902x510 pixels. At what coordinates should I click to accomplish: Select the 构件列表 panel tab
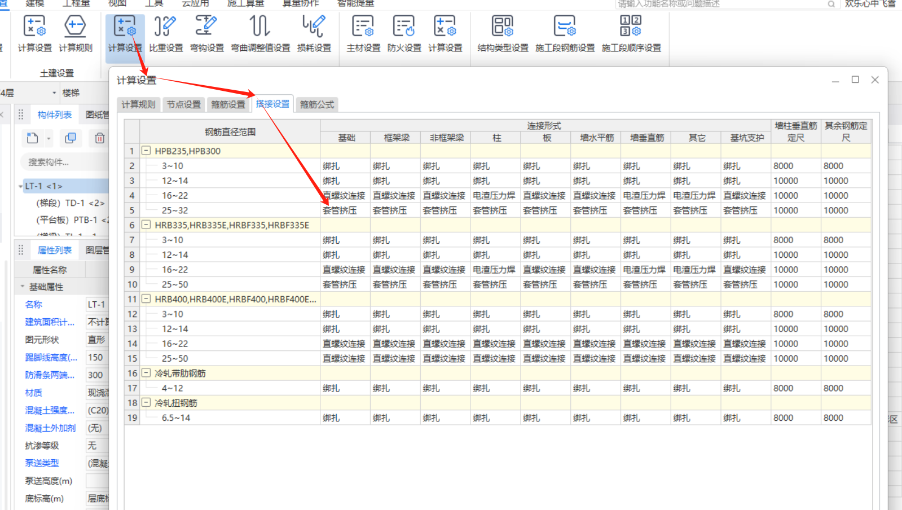[x=55, y=115]
